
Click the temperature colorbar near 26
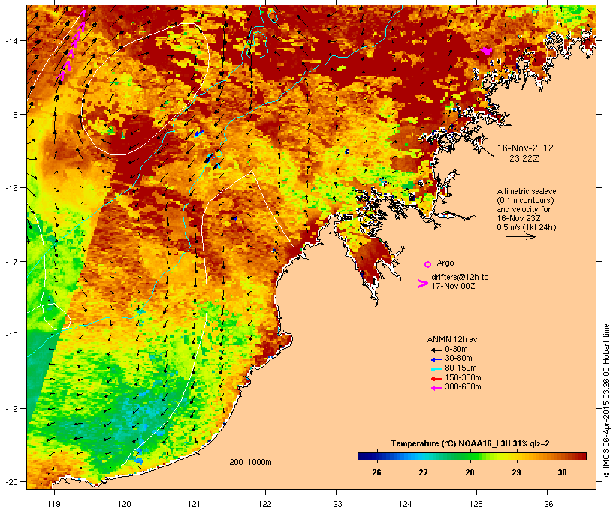coord(376,456)
